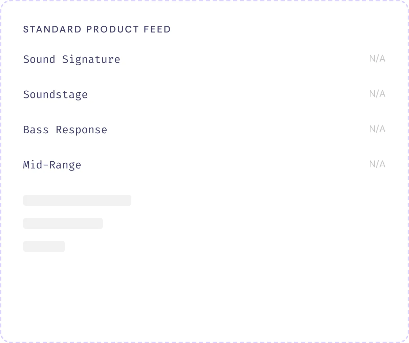
Task: Click the word "PRODUCT" in the heading
Action: (112, 29)
